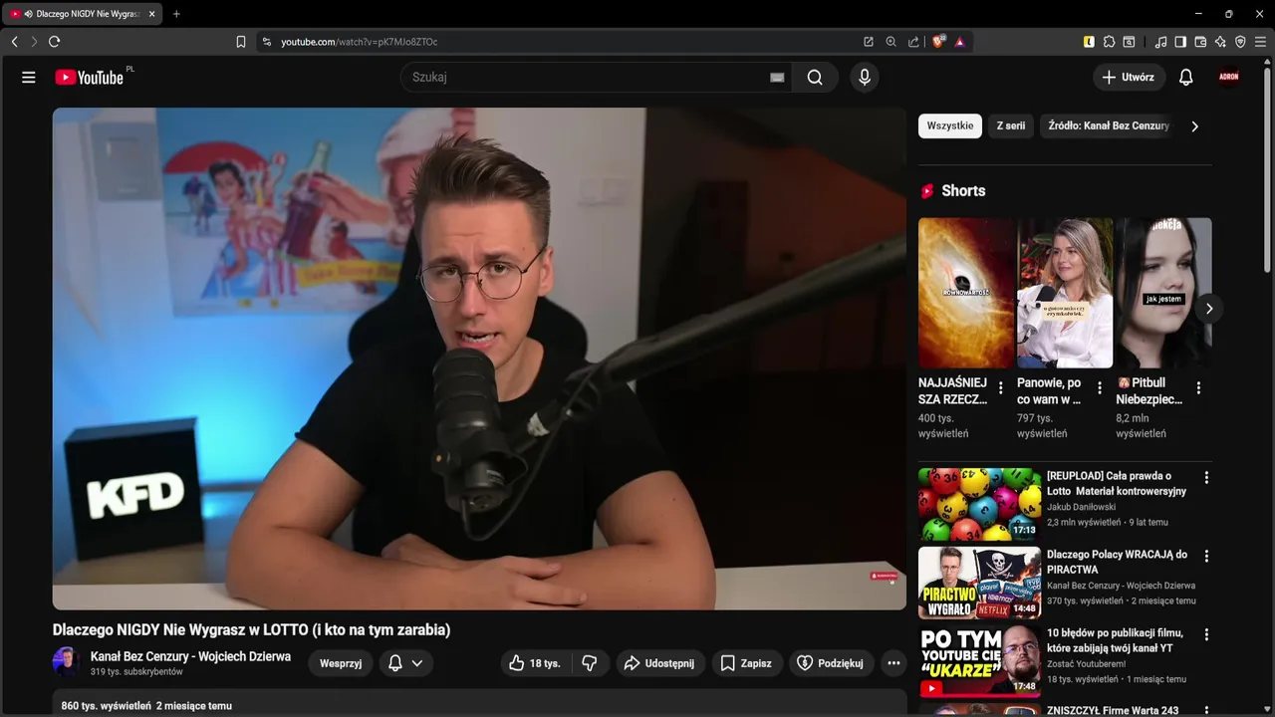Image resolution: width=1275 pixels, height=717 pixels.
Task: Open options for 10 błędów video
Action: coord(1206,635)
